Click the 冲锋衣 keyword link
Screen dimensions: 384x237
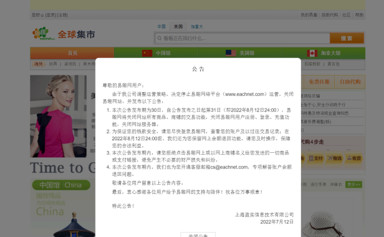point(335,185)
